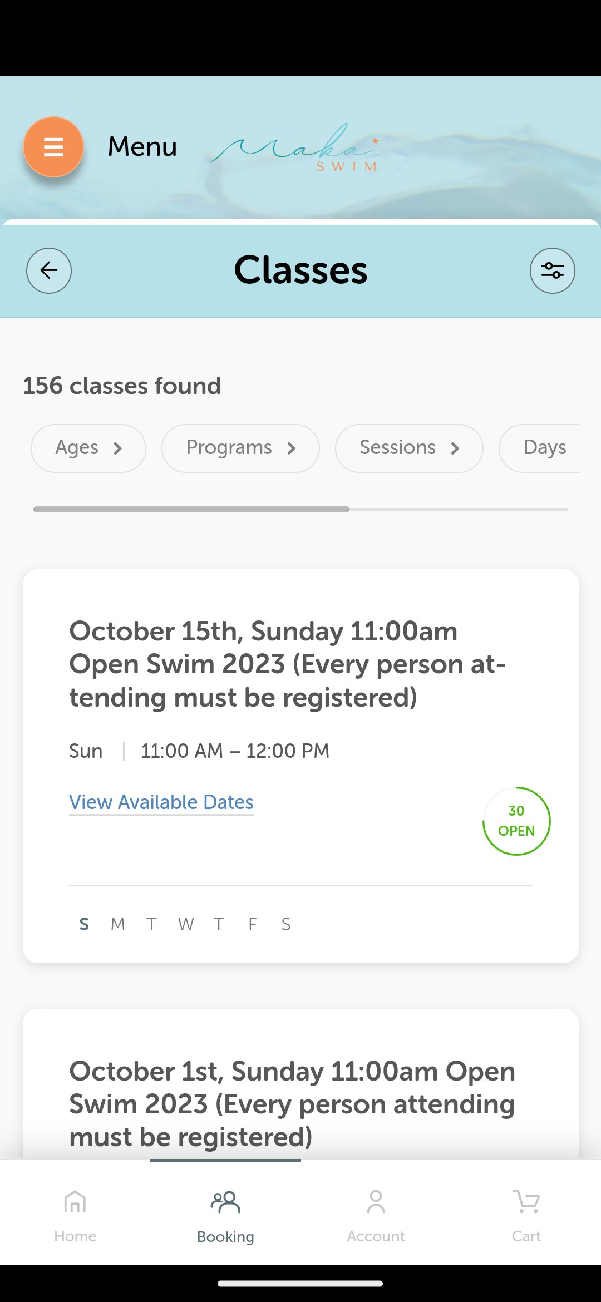Tap the back arrow icon
Viewport: 601px width, 1302px height.
49,270
